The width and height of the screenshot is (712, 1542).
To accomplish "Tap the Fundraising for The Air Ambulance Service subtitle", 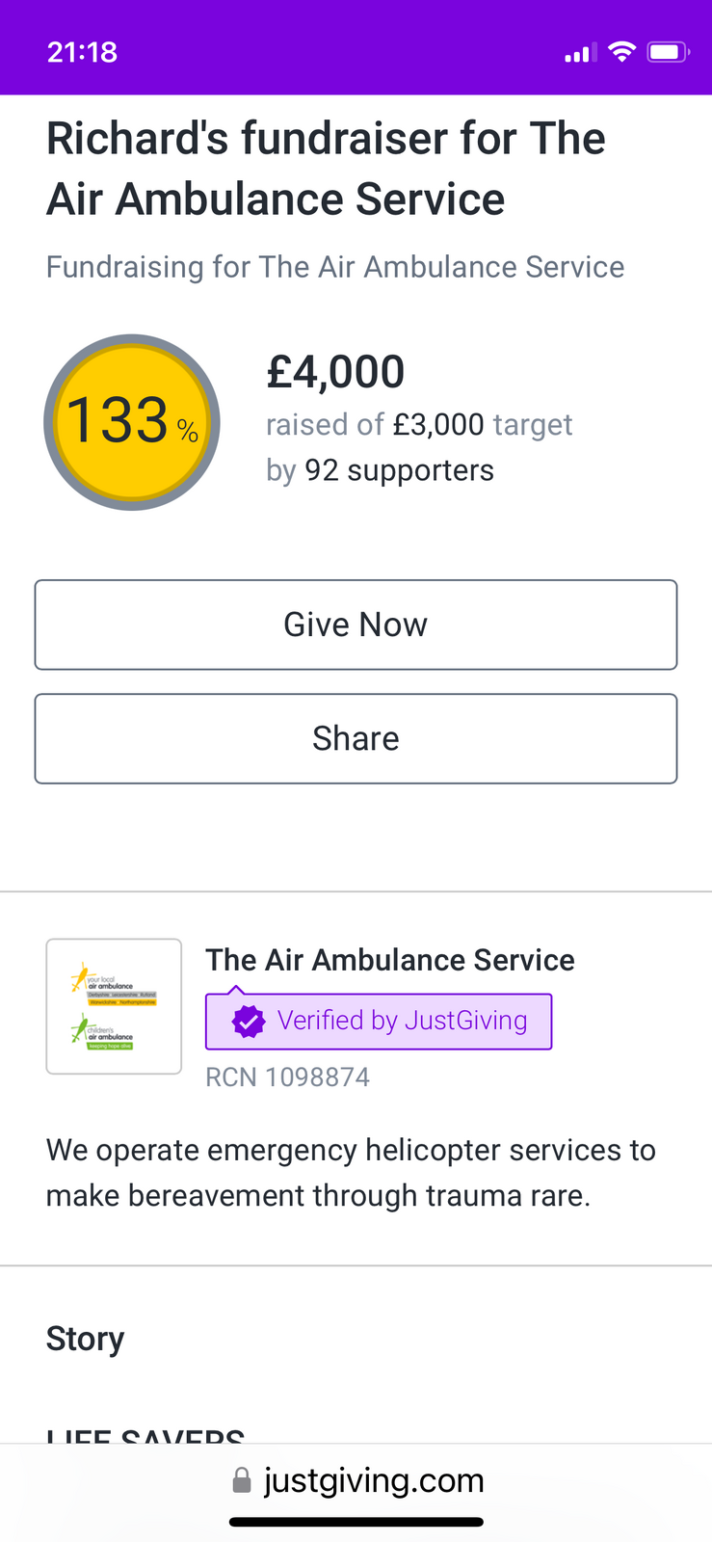I will (x=335, y=267).
